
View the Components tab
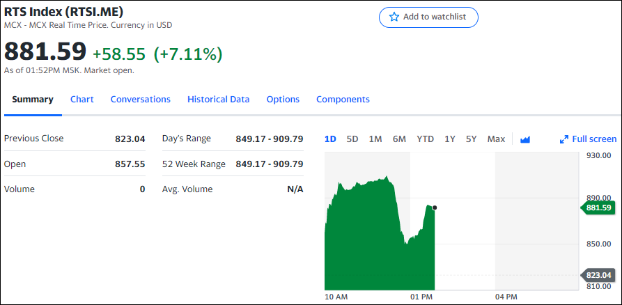click(343, 100)
